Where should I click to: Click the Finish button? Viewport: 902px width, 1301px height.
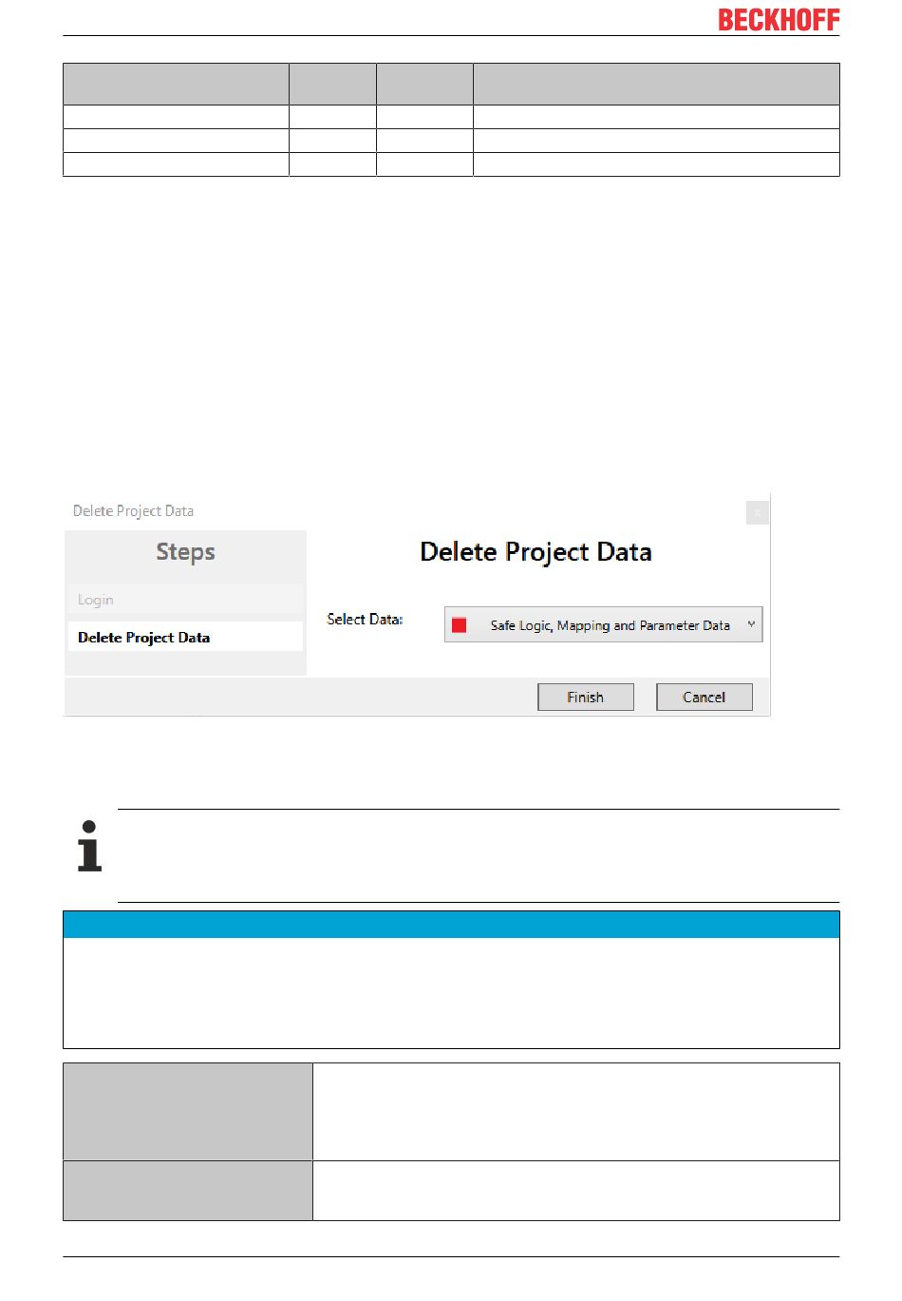click(x=586, y=697)
